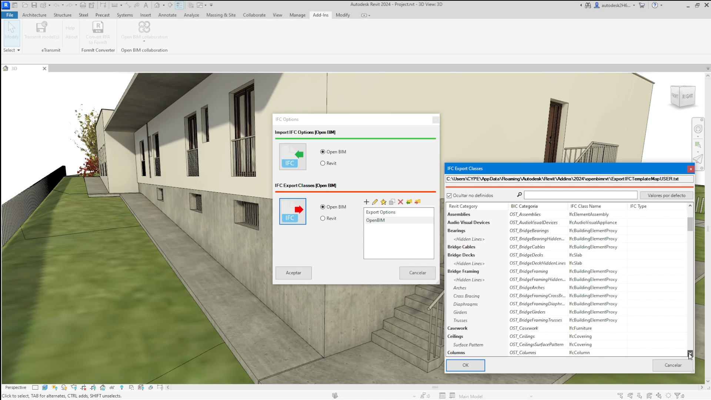
Task: Select the Revit radio button under Import IFC Options
Action: tap(323, 163)
